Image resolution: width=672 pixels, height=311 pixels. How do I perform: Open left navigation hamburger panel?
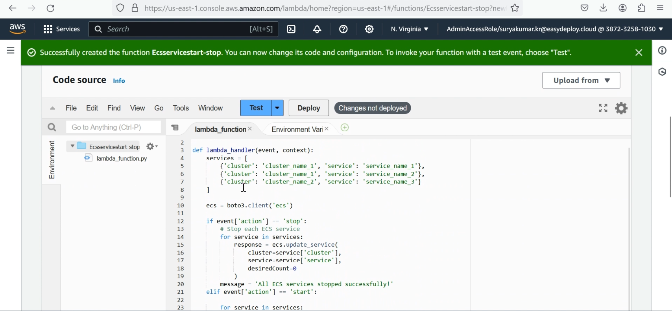pos(11,51)
